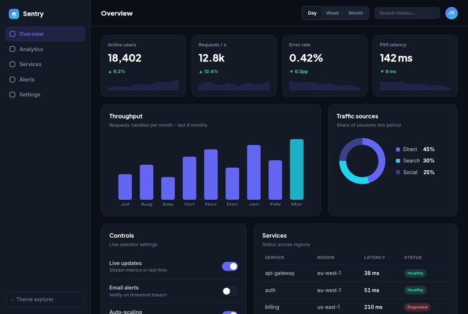Click the traffic sources donut chart

point(362,161)
